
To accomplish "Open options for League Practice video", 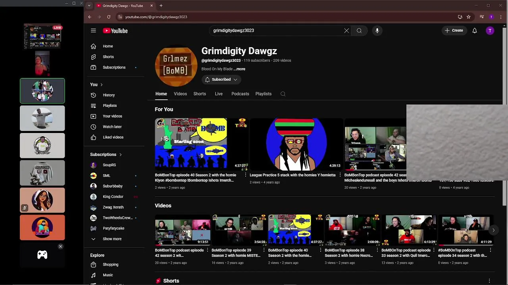I will 340,175.
